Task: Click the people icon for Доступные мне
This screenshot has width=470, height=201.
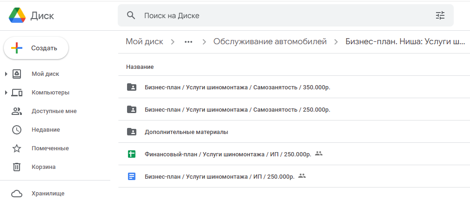Action: click(x=17, y=111)
